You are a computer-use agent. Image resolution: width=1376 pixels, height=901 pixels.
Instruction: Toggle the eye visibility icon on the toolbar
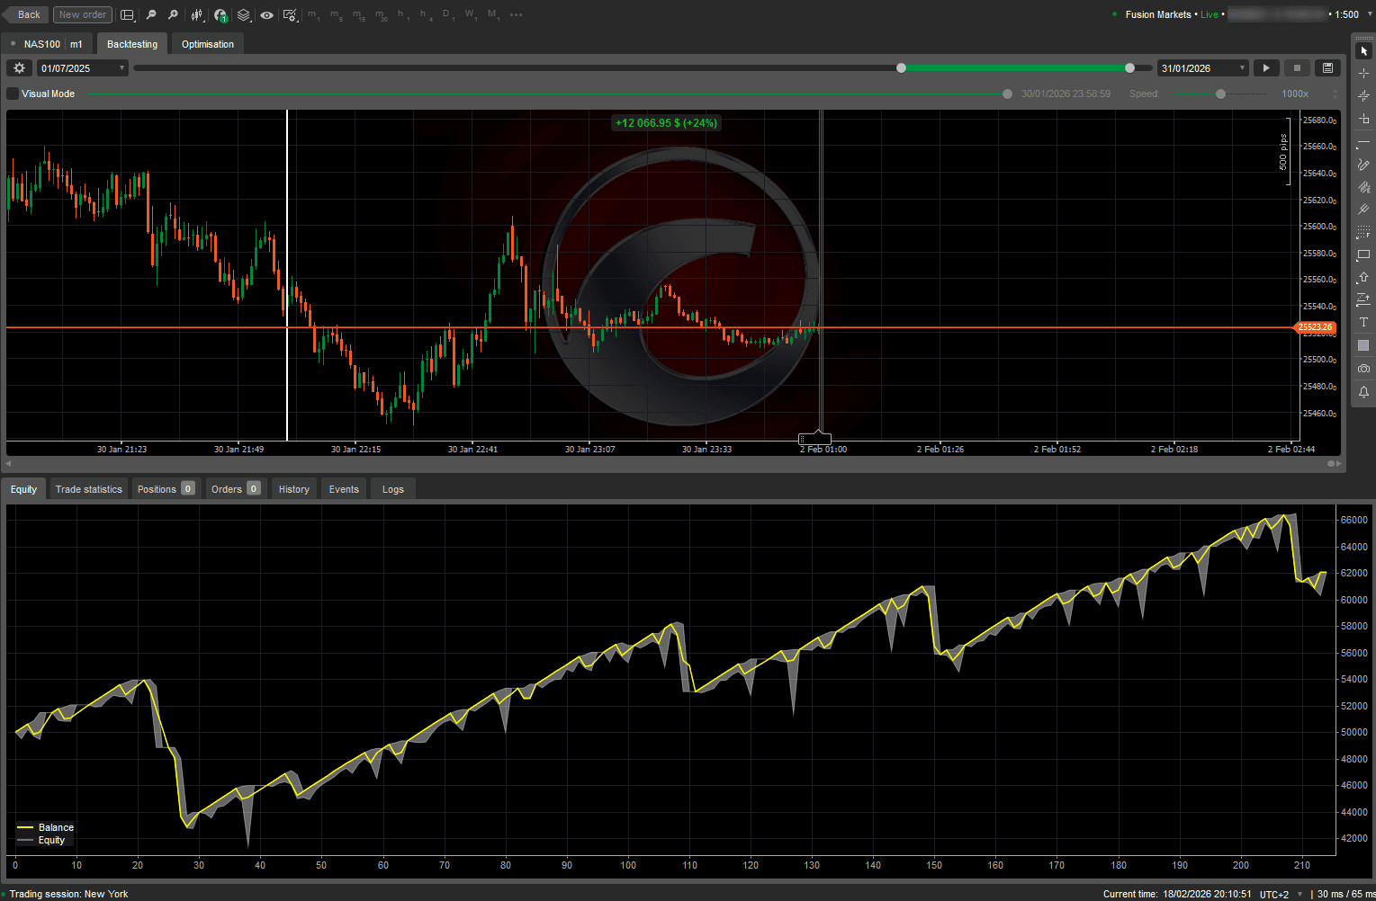pos(267,15)
